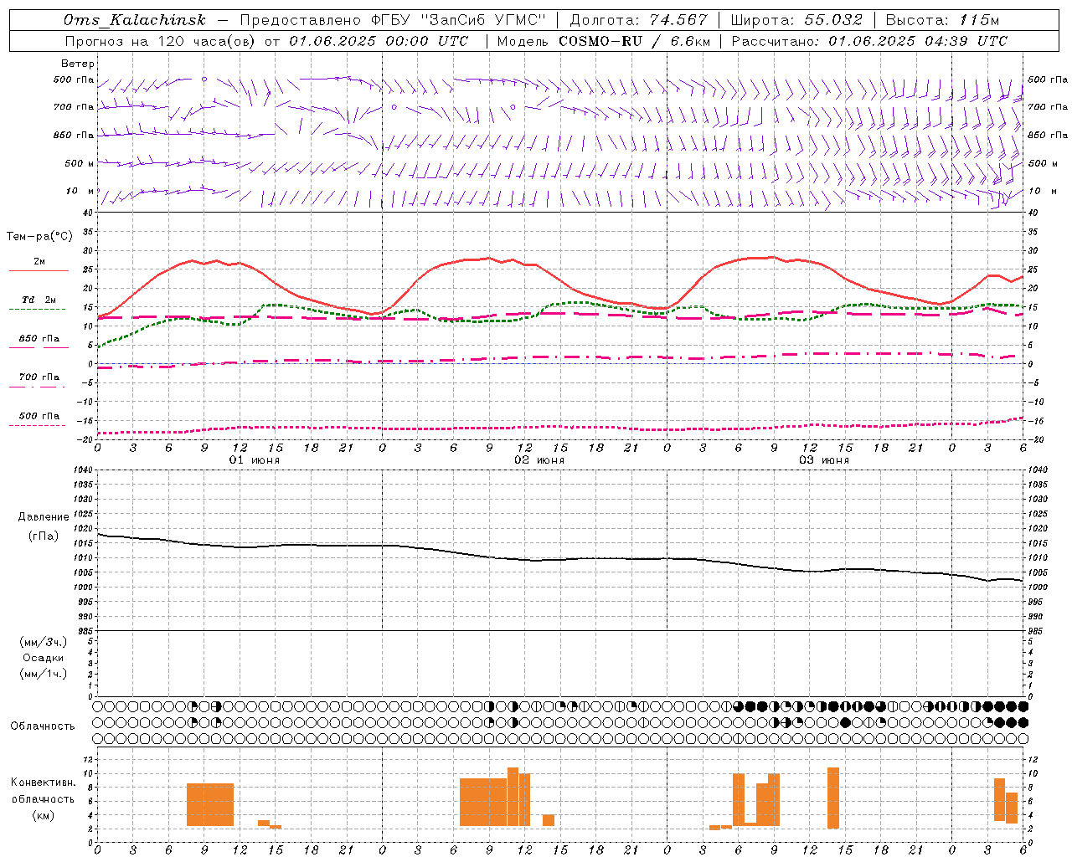Click the Td 2м dew point legend entry

(39, 300)
